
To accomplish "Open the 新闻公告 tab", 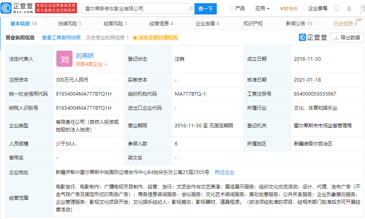I will coord(299,24).
